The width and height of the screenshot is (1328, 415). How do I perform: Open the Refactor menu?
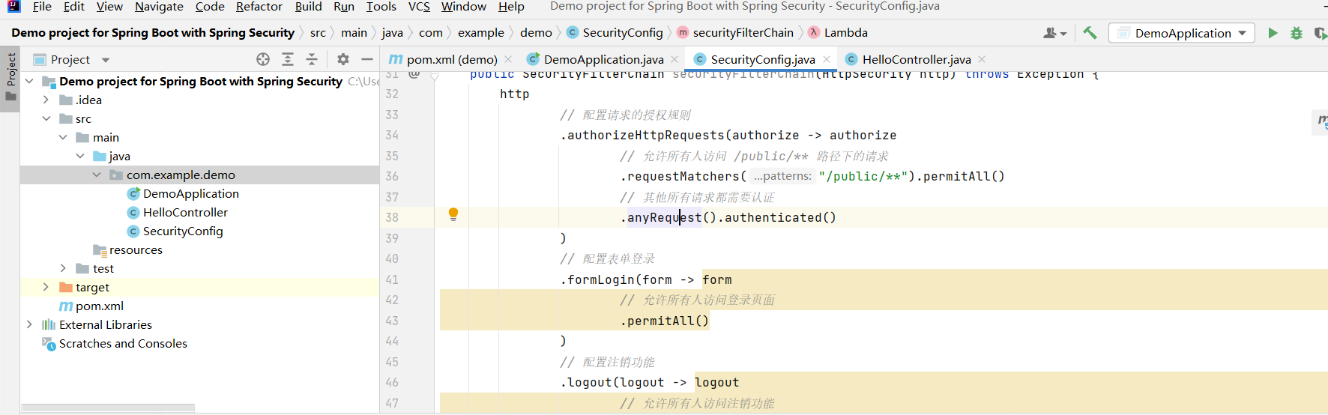pos(259,7)
